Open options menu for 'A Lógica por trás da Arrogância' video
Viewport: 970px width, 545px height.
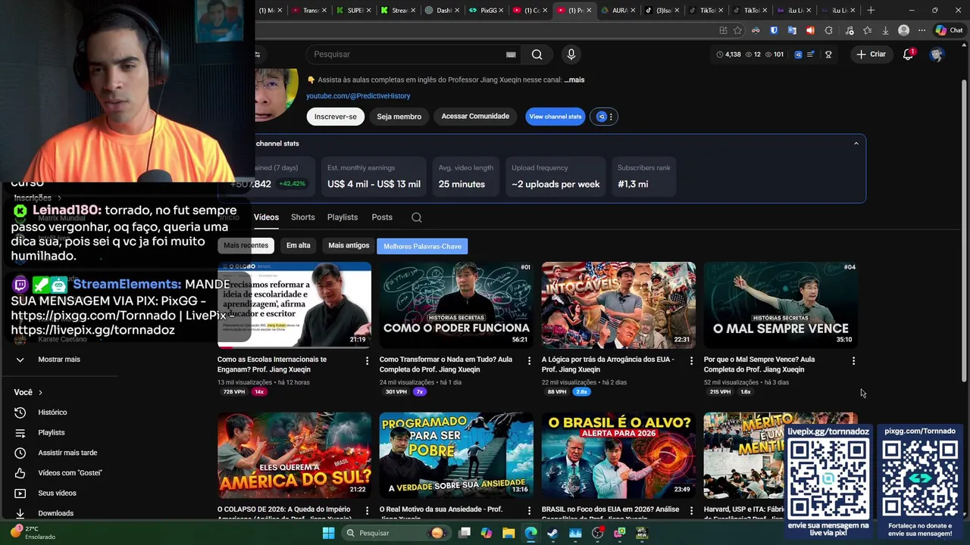pyautogui.click(x=691, y=361)
